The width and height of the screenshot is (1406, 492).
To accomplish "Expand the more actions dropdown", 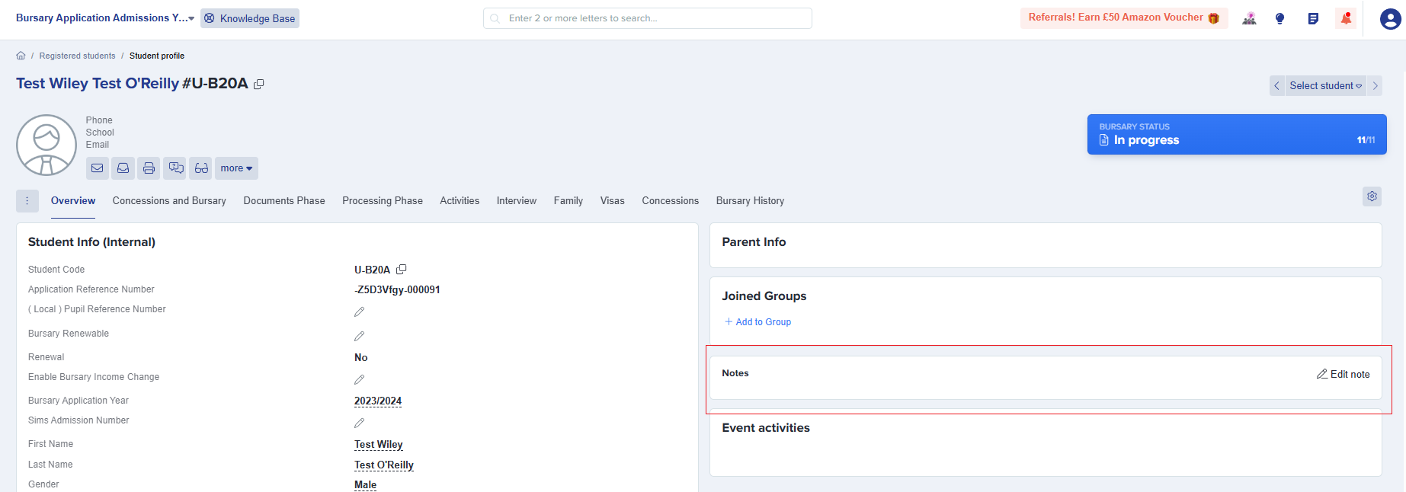I will 236,168.
